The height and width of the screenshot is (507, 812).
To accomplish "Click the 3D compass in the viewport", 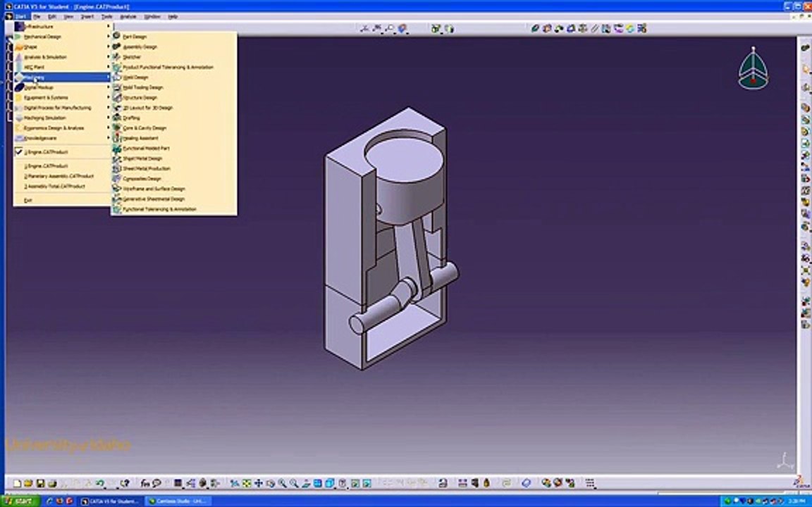I will (x=753, y=69).
